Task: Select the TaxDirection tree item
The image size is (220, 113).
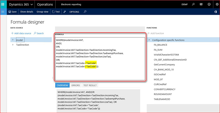Action: click(x=22, y=45)
